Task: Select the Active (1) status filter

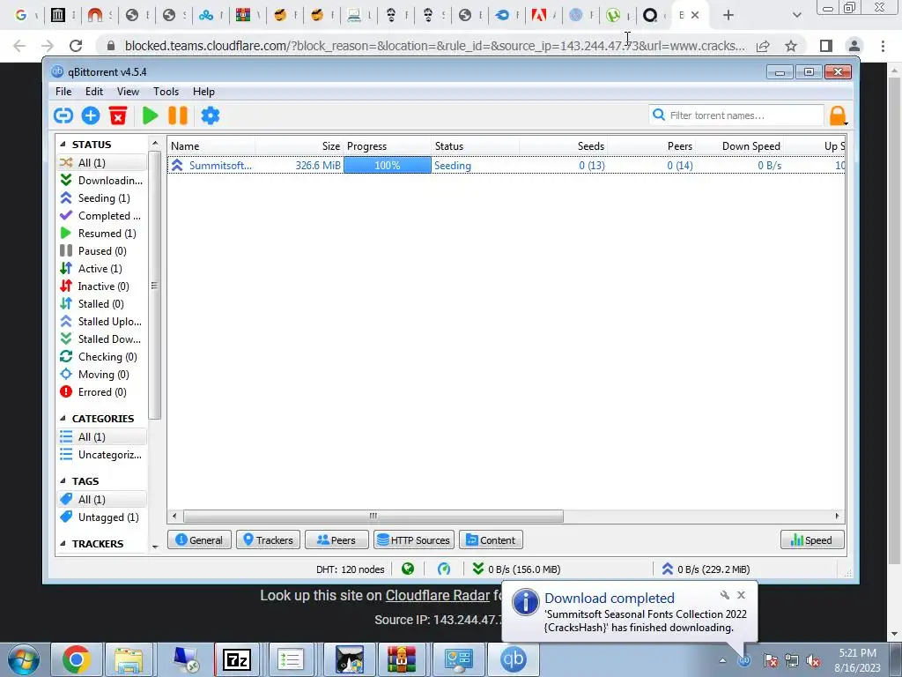Action: [x=102, y=269]
